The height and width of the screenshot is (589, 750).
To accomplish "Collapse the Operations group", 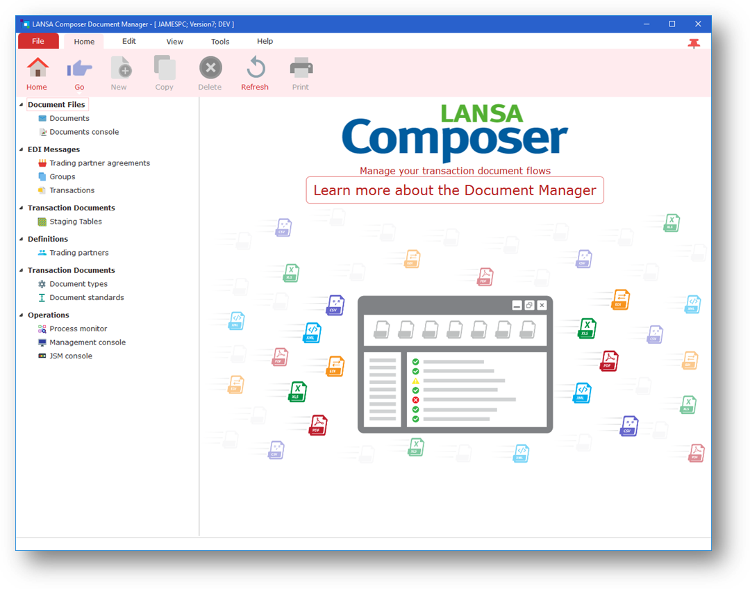I will [21, 315].
